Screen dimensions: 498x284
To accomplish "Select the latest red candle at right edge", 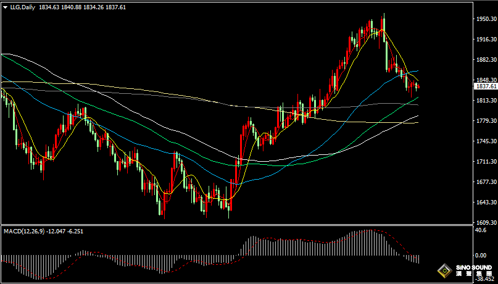I will [x=419, y=86].
